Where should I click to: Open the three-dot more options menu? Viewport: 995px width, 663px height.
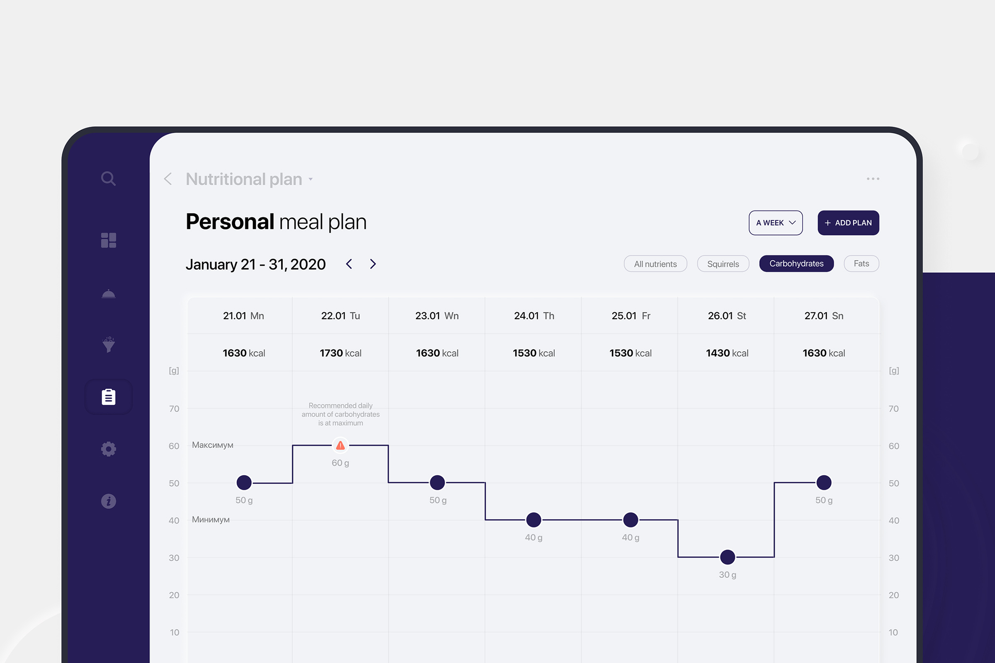coord(873,179)
